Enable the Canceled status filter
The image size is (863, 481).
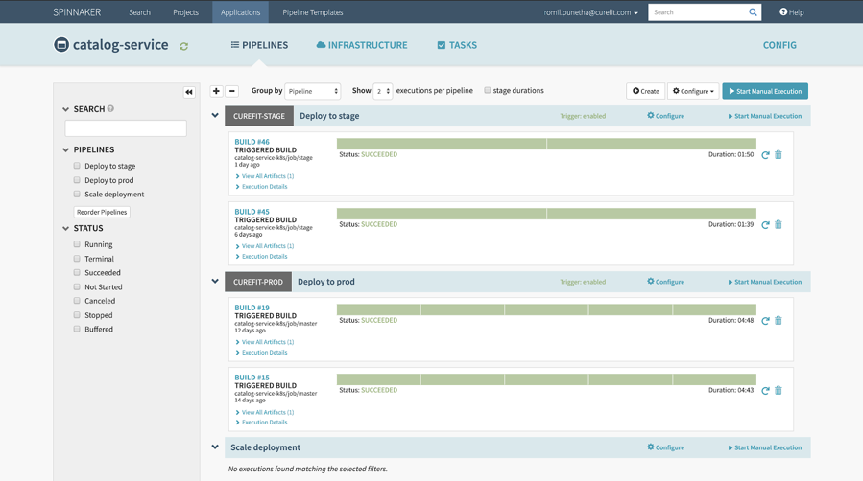click(77, 301)
